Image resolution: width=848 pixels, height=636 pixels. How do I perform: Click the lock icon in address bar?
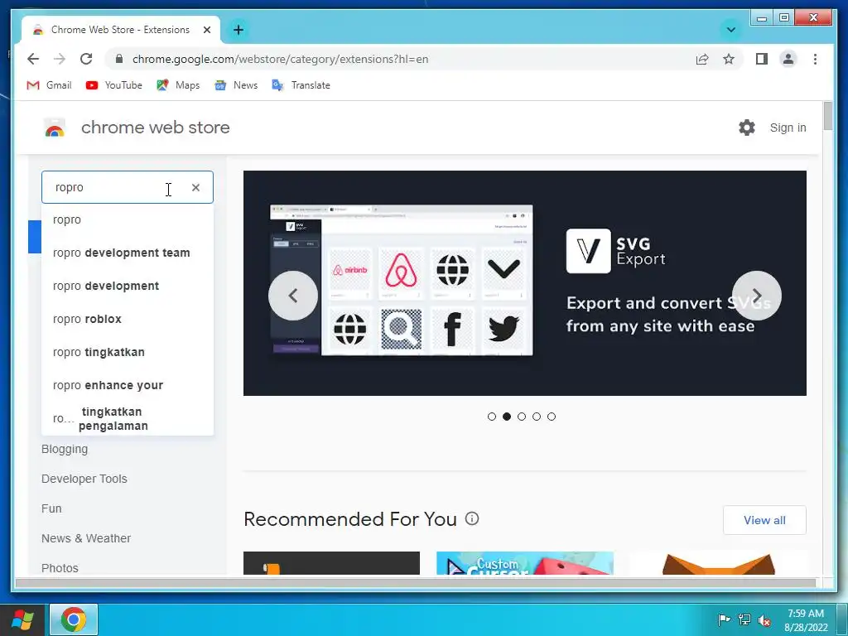pyautogui.click(x=119, y=59)
